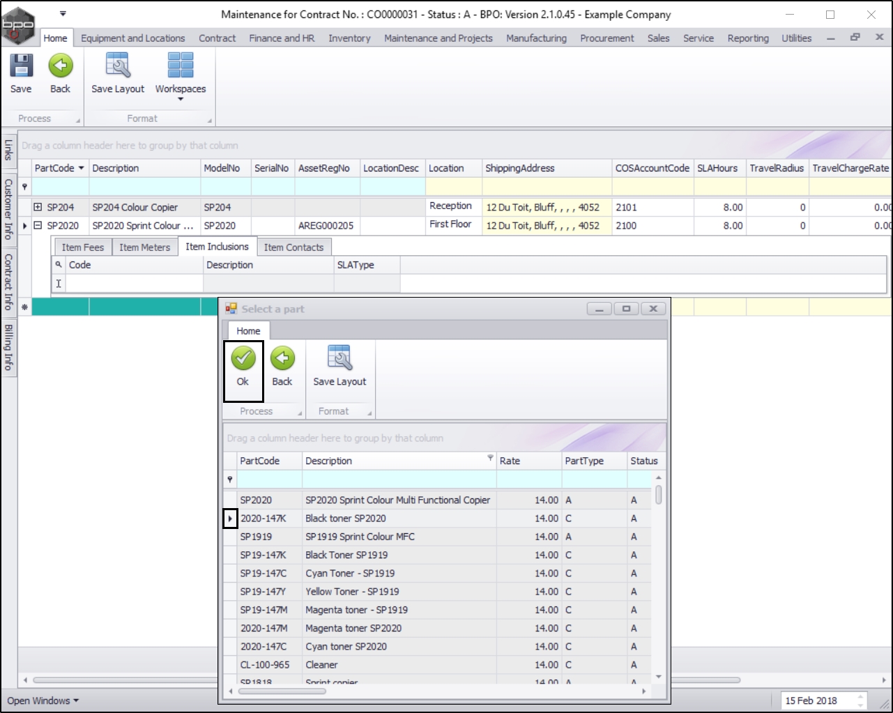This screenshot has width=893, height=713.
Task: Open the Procurement ribbon tab
Action: pyautogui.click(x=607, y=38)
